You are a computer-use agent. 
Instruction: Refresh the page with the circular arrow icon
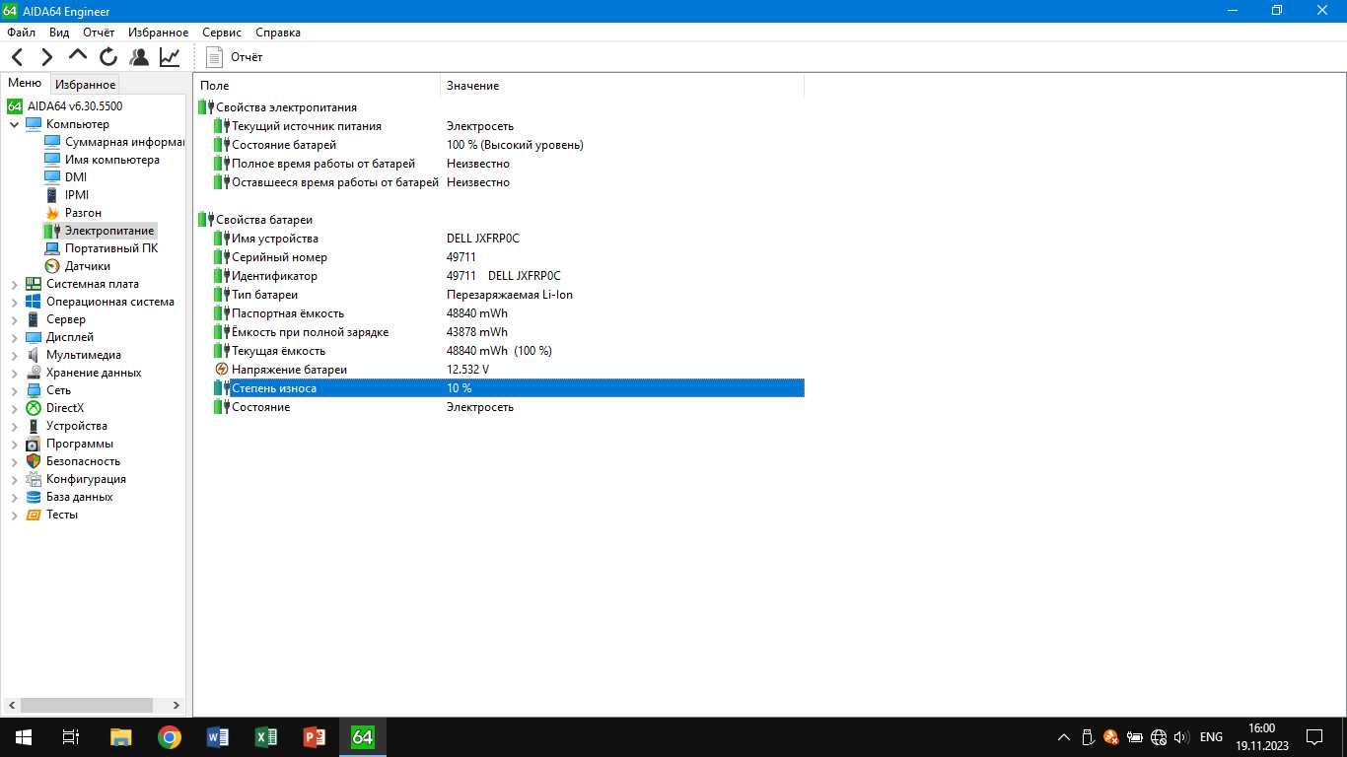(108, 57)
